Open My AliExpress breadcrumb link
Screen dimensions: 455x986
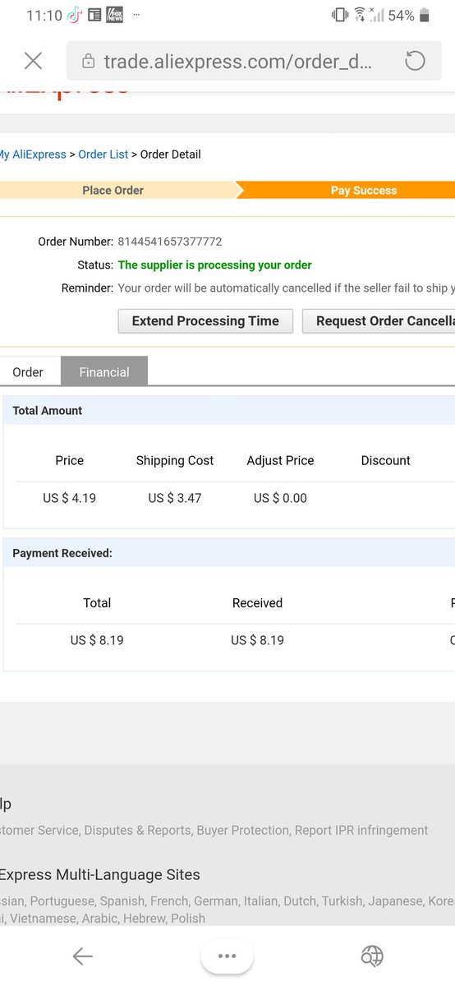pos(33,154)
